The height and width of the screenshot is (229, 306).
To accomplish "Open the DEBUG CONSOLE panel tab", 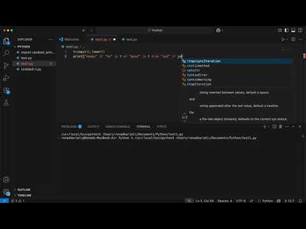I will (x=118, y=127).
